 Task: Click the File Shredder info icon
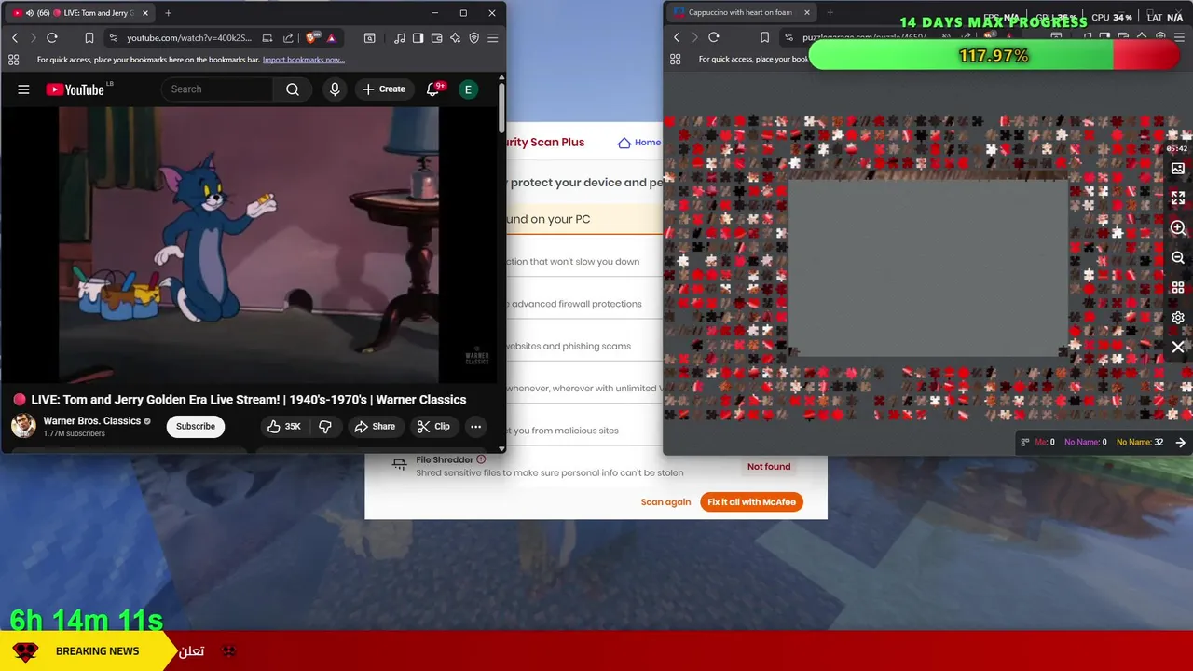tap(481, 459)
